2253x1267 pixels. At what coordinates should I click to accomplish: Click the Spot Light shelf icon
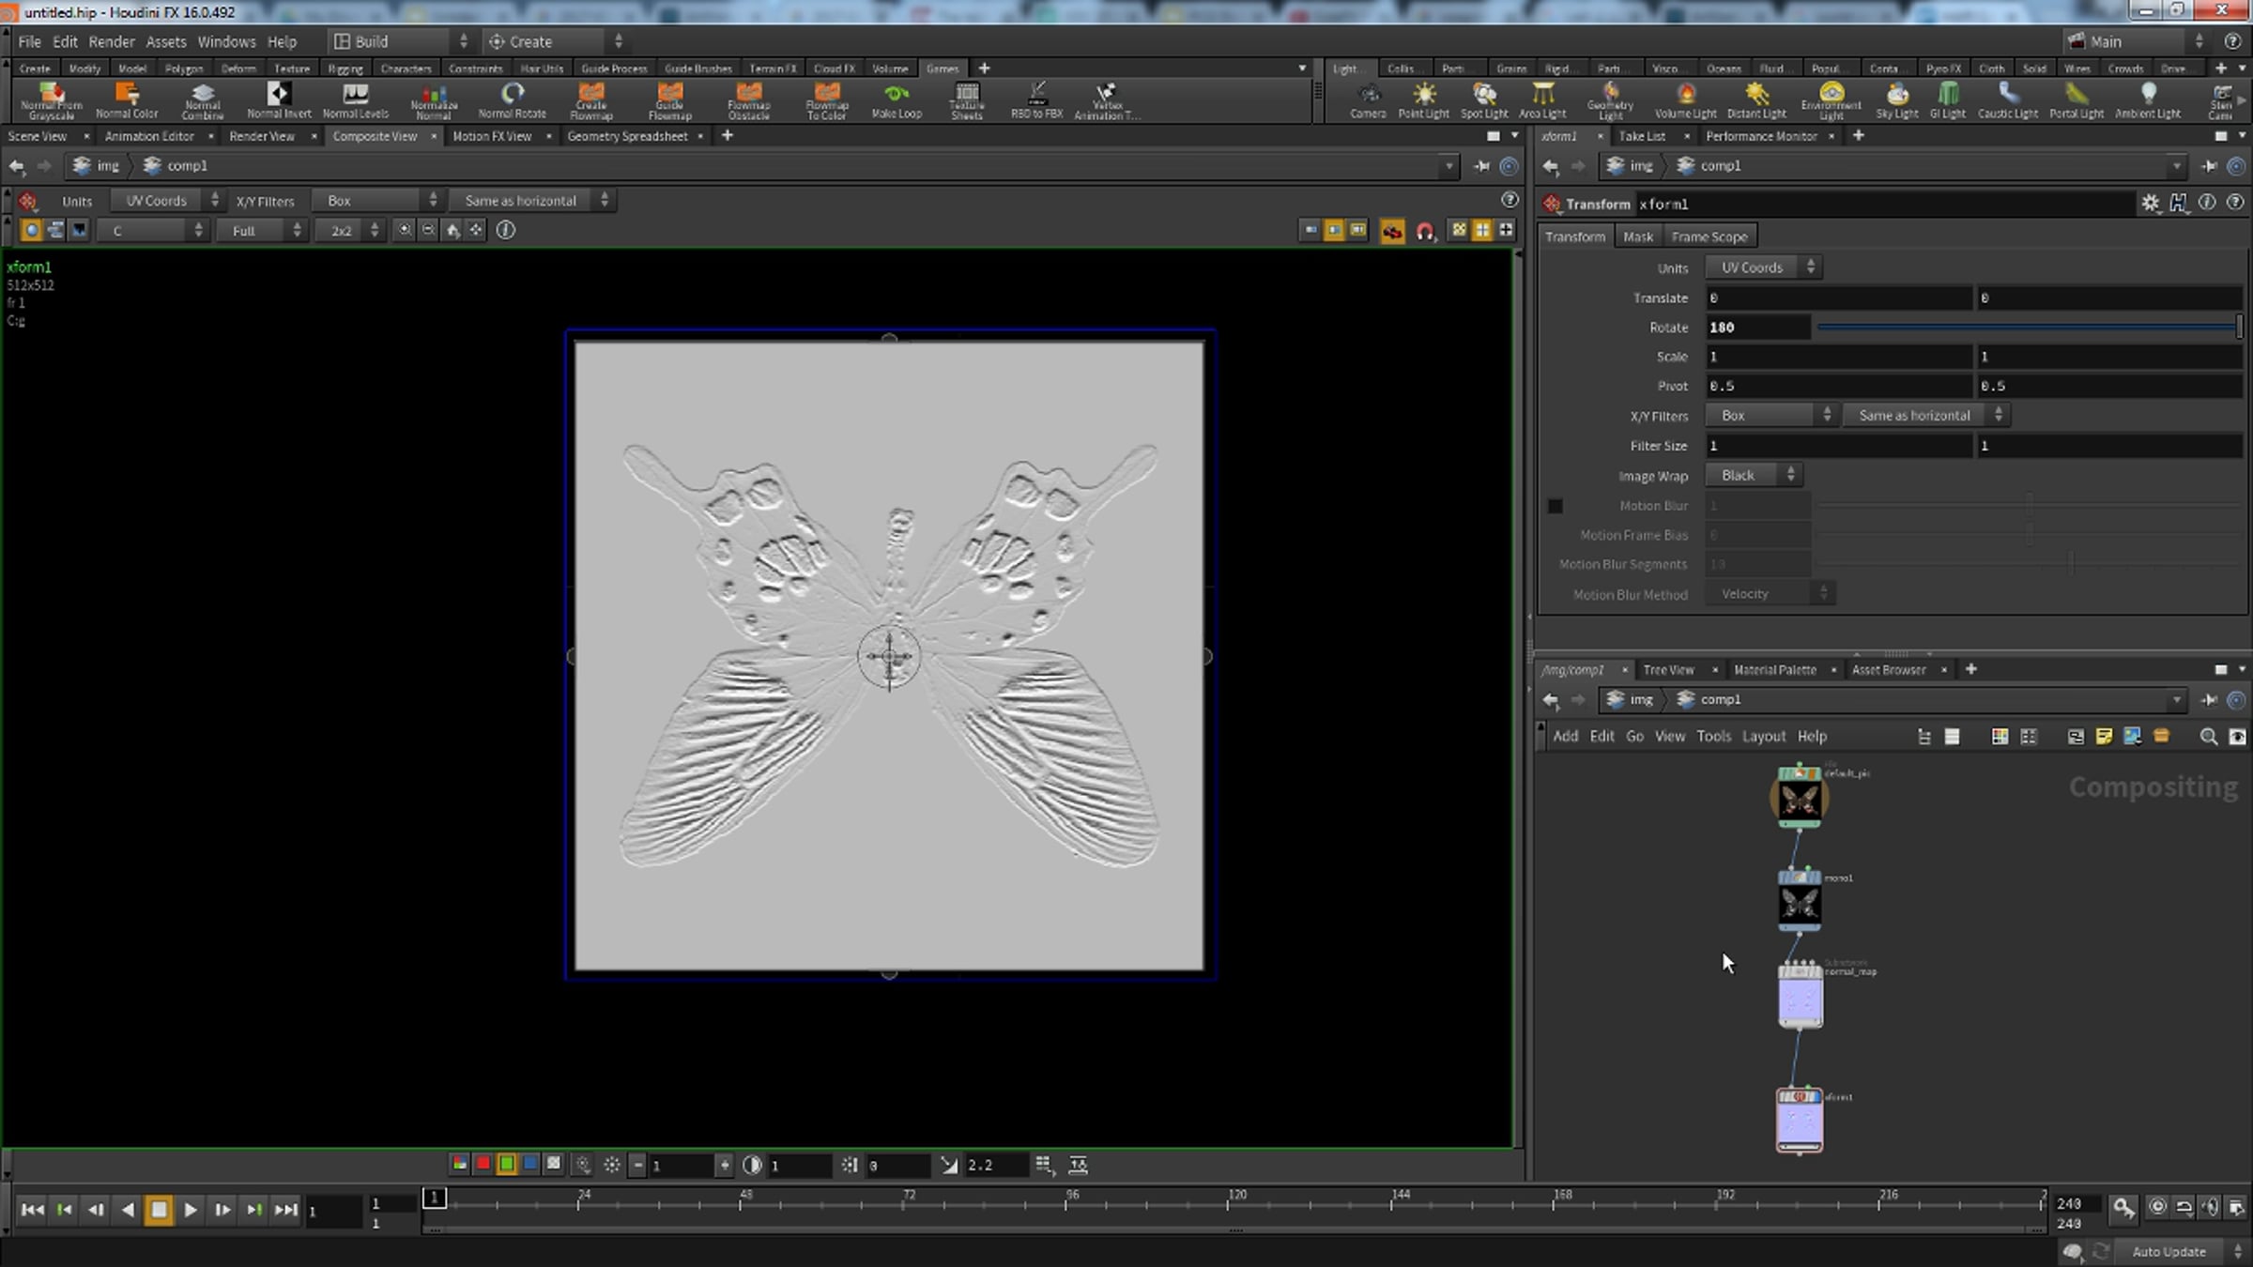coord(1484,99)
